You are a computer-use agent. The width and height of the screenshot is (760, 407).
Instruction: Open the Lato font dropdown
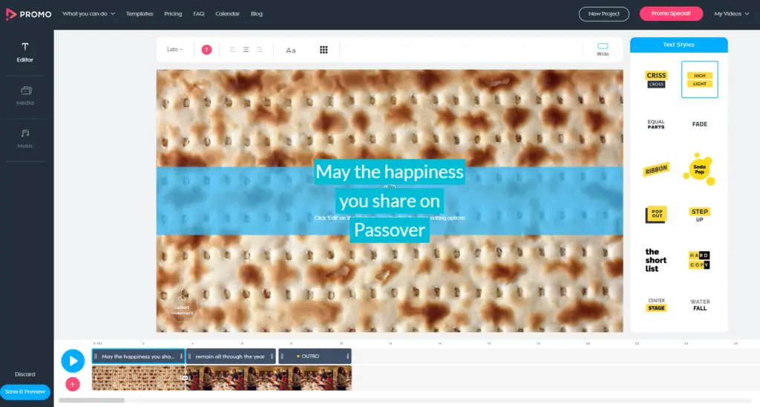(174, 50)
